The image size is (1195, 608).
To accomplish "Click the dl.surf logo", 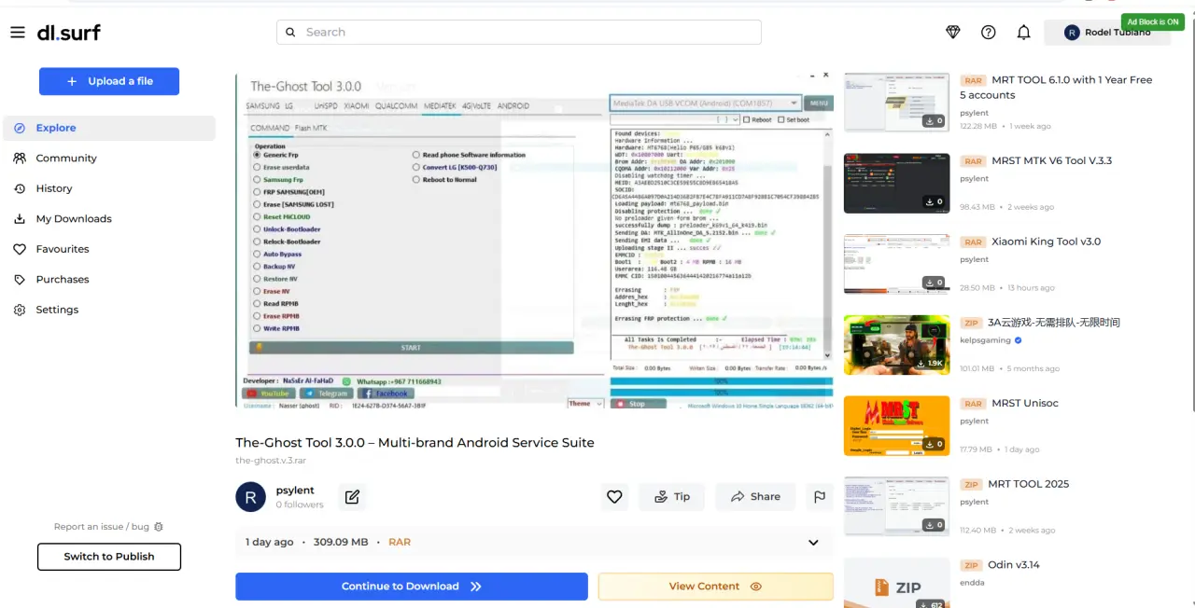I will pyautogui.click(x=68, y=33).
